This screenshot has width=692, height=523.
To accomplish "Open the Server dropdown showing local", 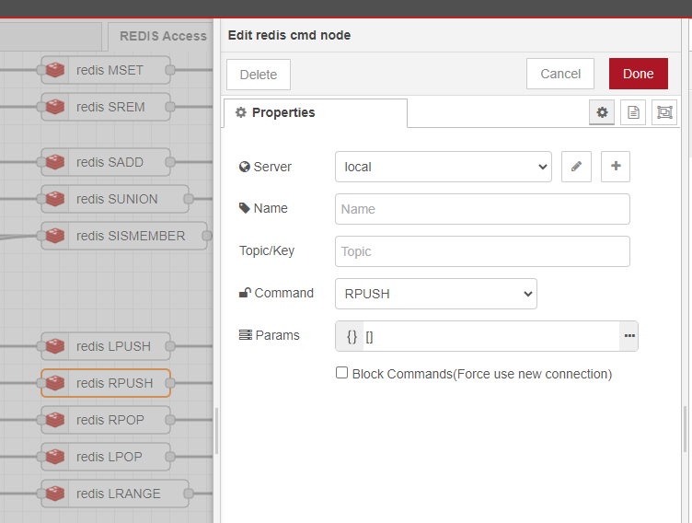I will [x=444, y=167].
